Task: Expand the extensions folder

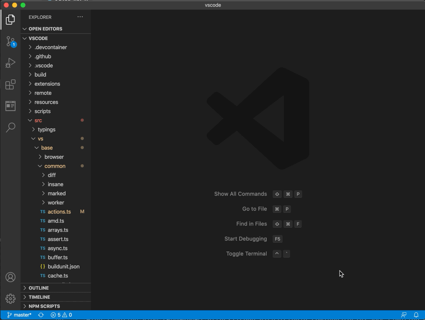Action: coord(47,84)
